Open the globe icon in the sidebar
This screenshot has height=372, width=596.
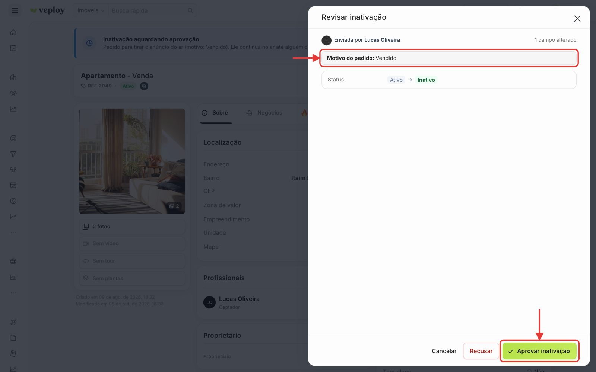tap(13, 262)
